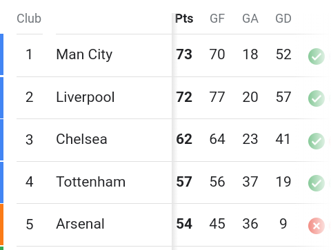The image size is (331, 250).
Task: Click the GF column header
Action: [217, 19]
